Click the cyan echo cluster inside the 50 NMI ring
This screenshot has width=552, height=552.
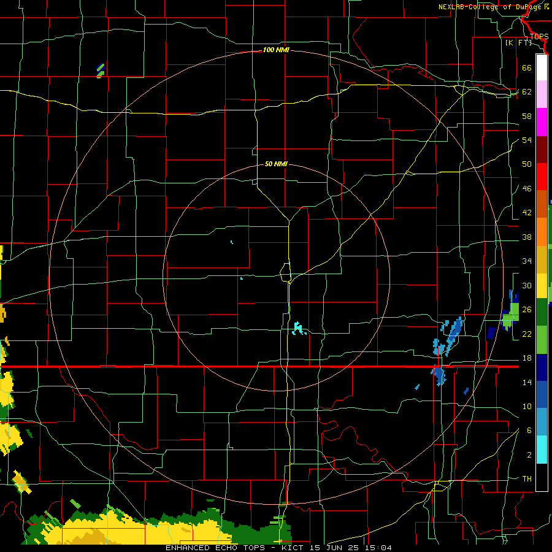point(299,328)
